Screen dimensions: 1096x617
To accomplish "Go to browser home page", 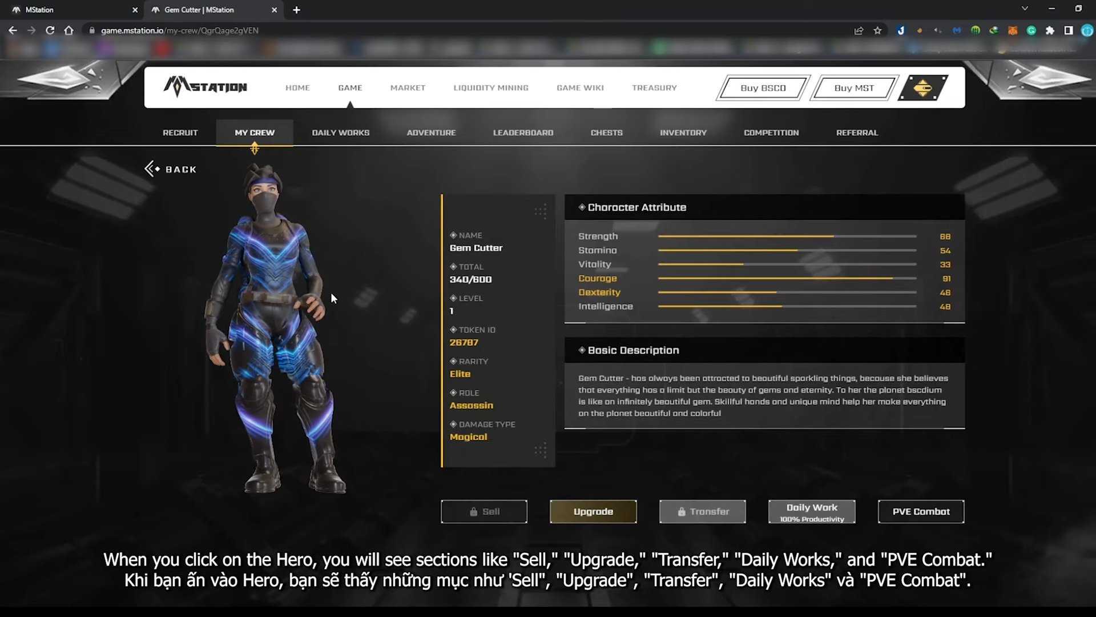I will [69, 30].
